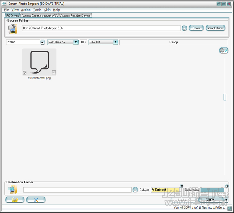This screenshot has height=213, width=234.
Task: Click the Show button
Action: (x=196, y=28)
